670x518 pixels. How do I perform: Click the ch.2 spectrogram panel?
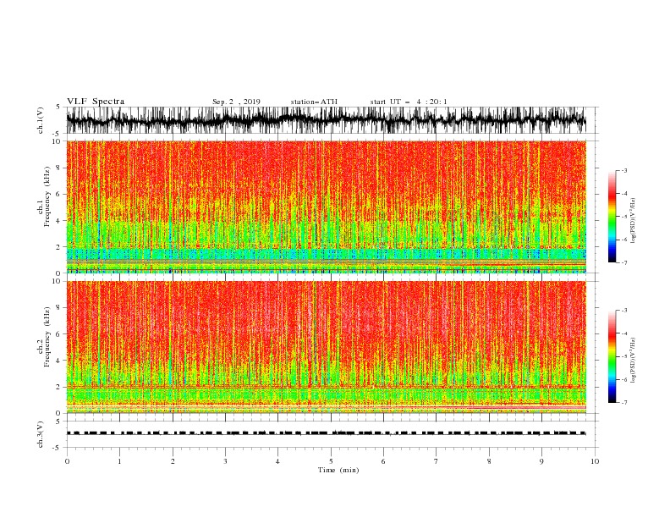(326, 347)
